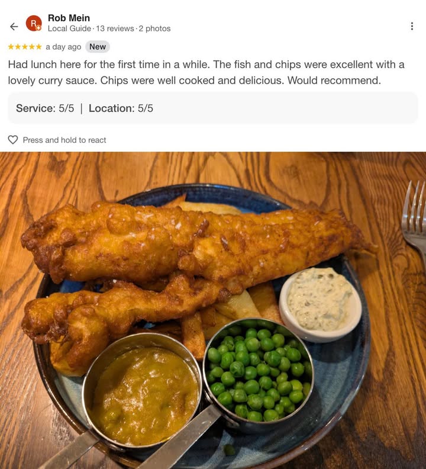Tap 'Press and hold to react' text
Viewport: 426px width, 469px height.
click(64, 140)
